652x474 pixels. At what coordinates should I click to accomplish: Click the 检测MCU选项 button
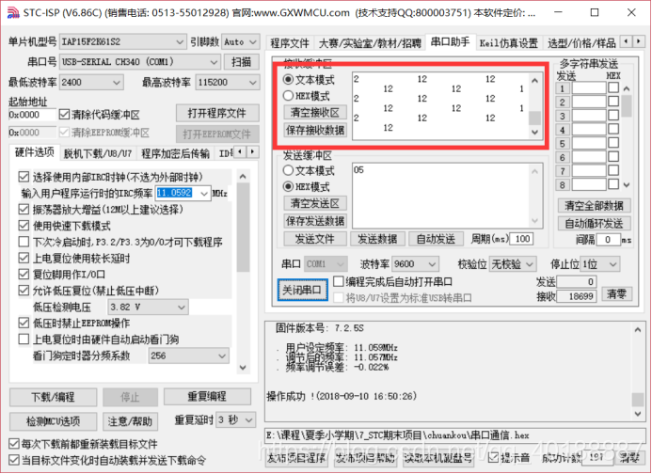(x=53, y=421)
